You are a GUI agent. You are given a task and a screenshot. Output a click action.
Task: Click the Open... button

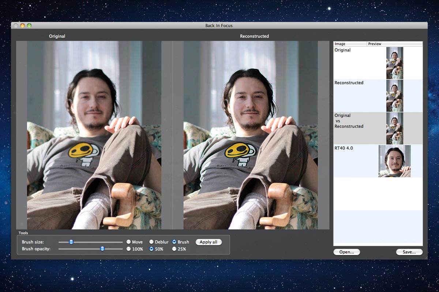[346, 252]
